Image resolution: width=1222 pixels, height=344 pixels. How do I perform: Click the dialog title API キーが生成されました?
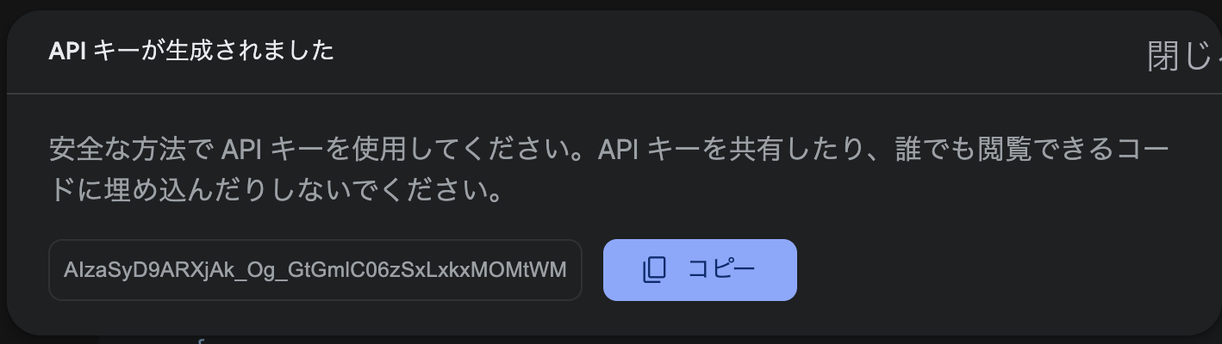click(191, 52)
